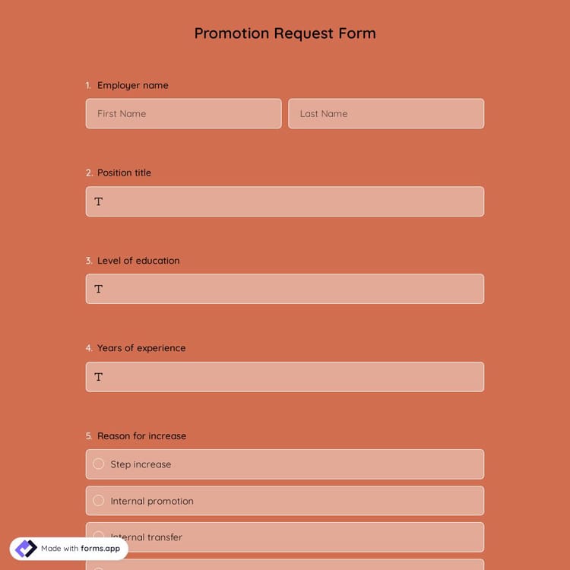Click the Position title question label
This screenshot has width=570, height=570.
tap(124, 173)
